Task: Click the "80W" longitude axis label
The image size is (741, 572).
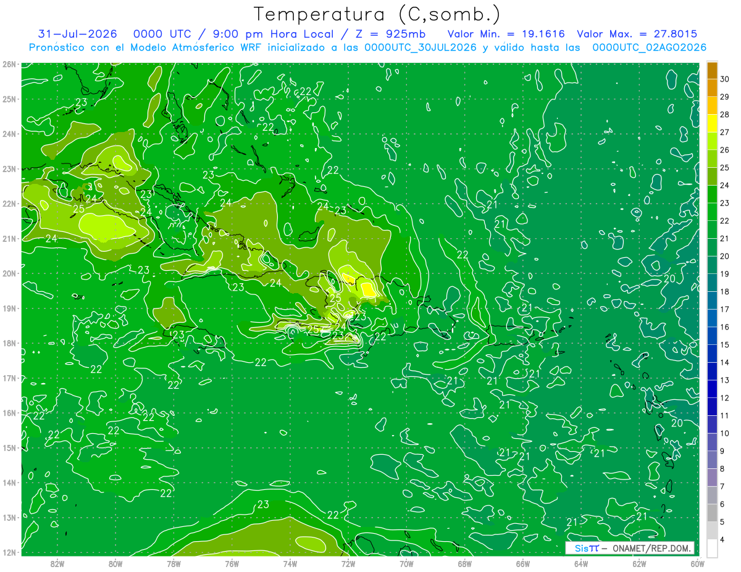Action: tap(115, 563)
